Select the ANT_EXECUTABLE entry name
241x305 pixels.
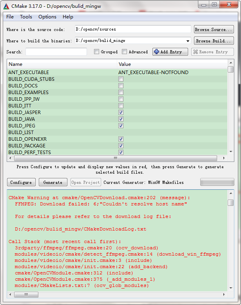click(x=29, y=73)
